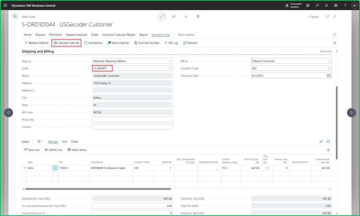Collapse the page with the arrows icon
360x216 pixels.
click(335, 16)
